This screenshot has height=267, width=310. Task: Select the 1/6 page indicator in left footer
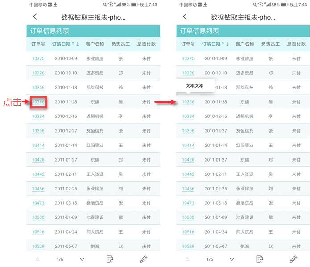pos(60,259)
